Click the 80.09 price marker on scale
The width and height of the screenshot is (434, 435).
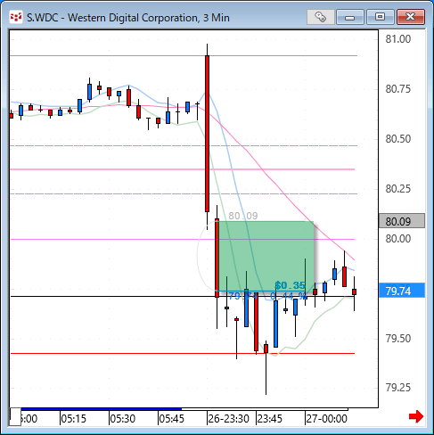pos(402,221)
